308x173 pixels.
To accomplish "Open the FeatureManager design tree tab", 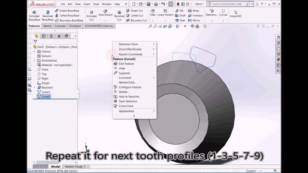I will 37,37.
